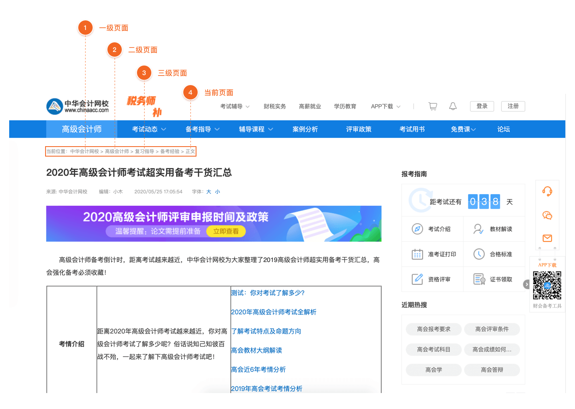Click the 立即查看 banner button
This screenshot has height=409, width=575.
tap(226, 231)
